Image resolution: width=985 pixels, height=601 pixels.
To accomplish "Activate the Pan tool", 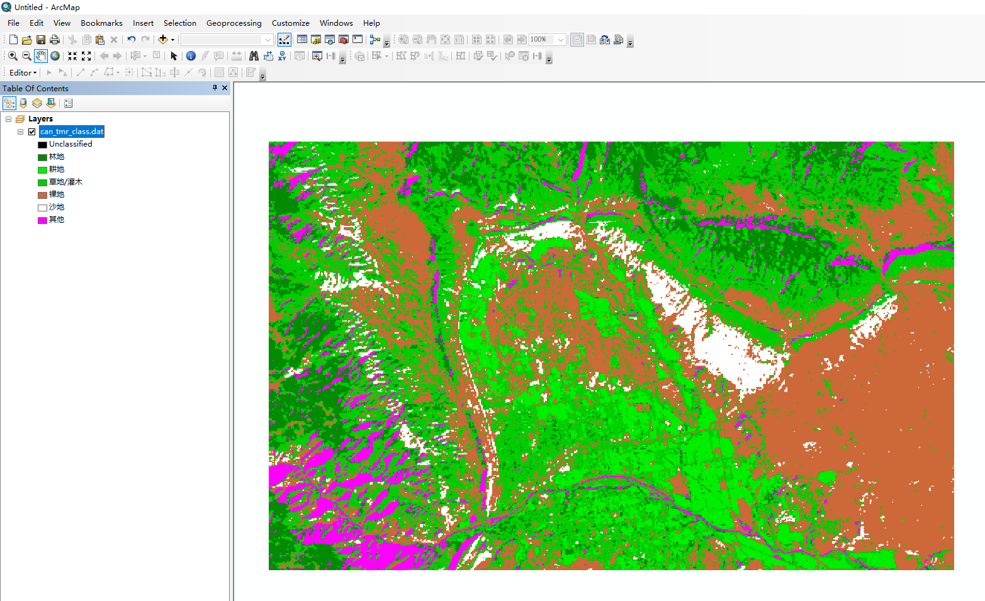I will [x=40, y=55].
